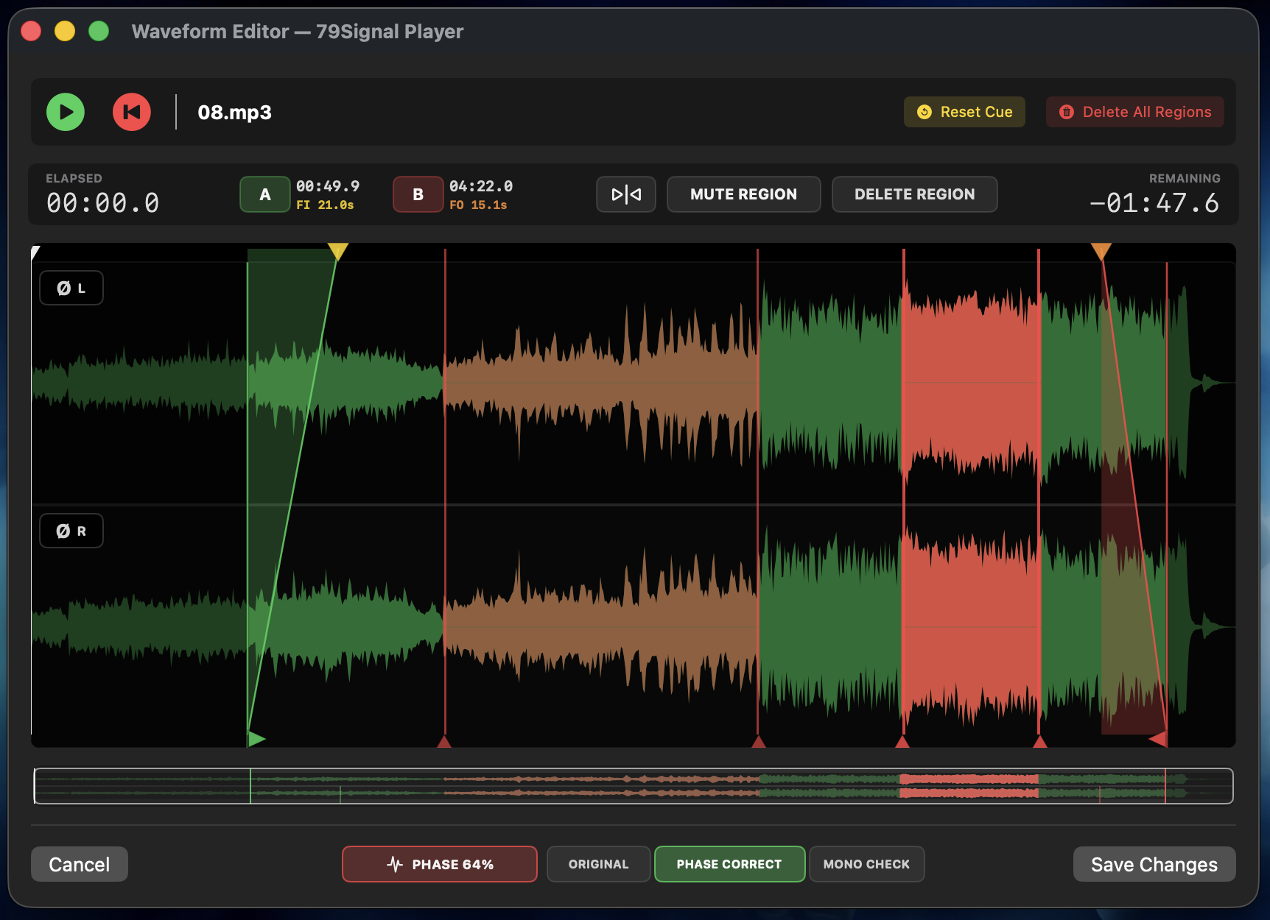Start playback with the green play button

66,112
